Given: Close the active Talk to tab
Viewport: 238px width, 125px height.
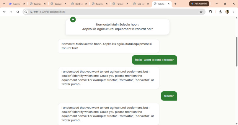Looking at the screenshot, I should (169, 4).
